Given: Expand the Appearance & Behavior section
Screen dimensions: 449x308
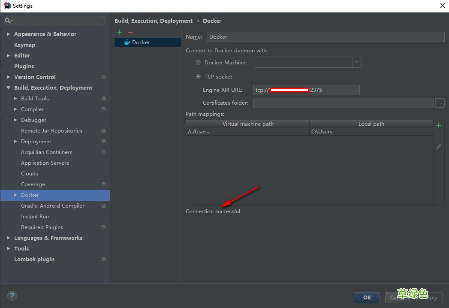Looking at the screenshot, I should [8, 34].
